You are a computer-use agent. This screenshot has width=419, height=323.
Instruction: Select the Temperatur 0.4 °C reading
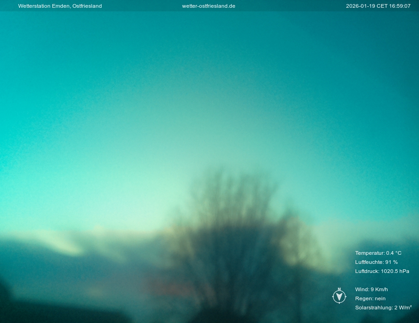click(x=378, y=253)
